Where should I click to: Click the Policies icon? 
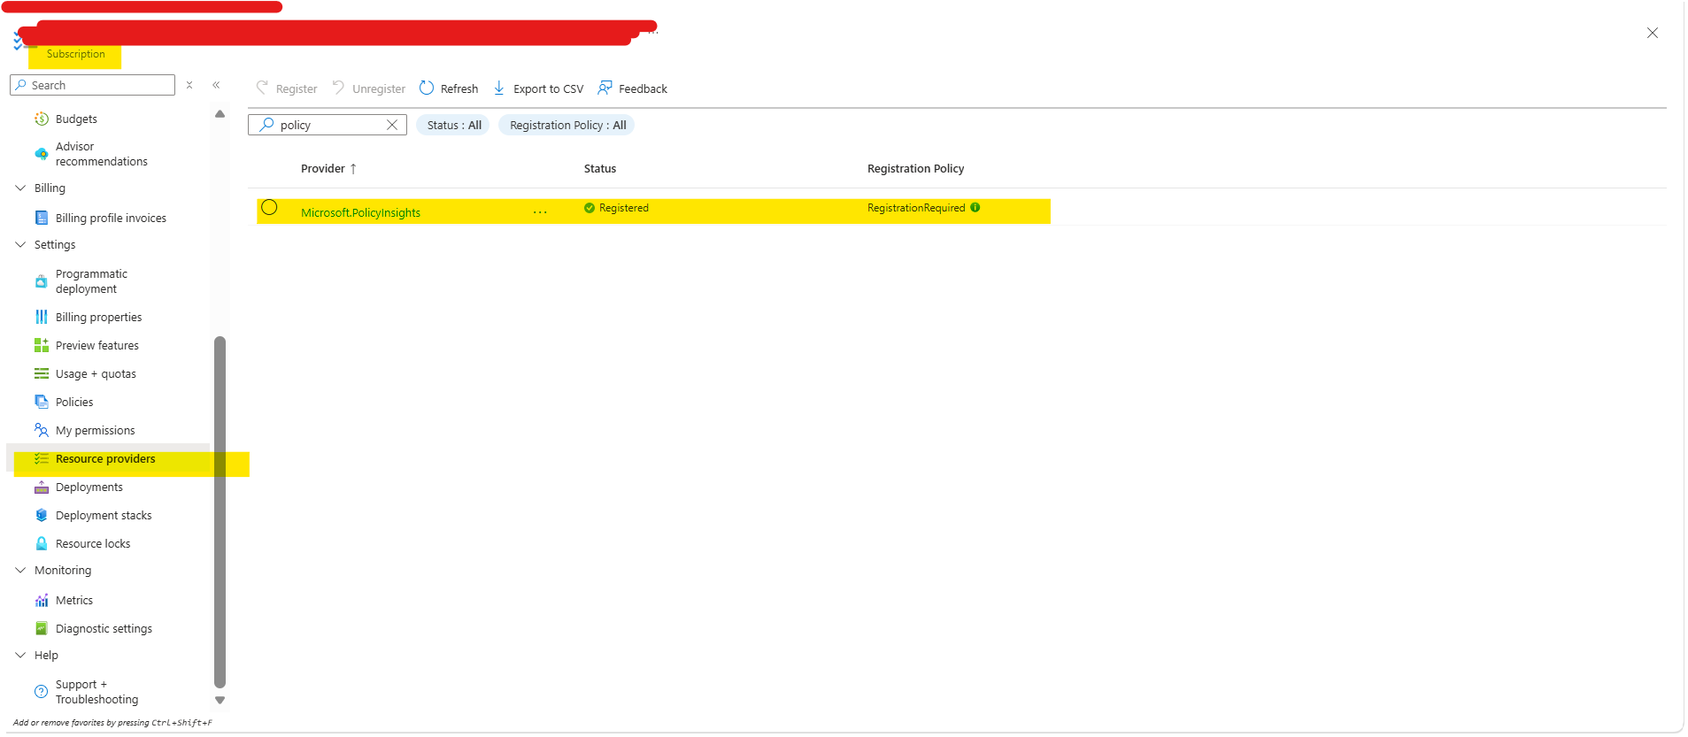pyautogui.click(x=42, y=402)
